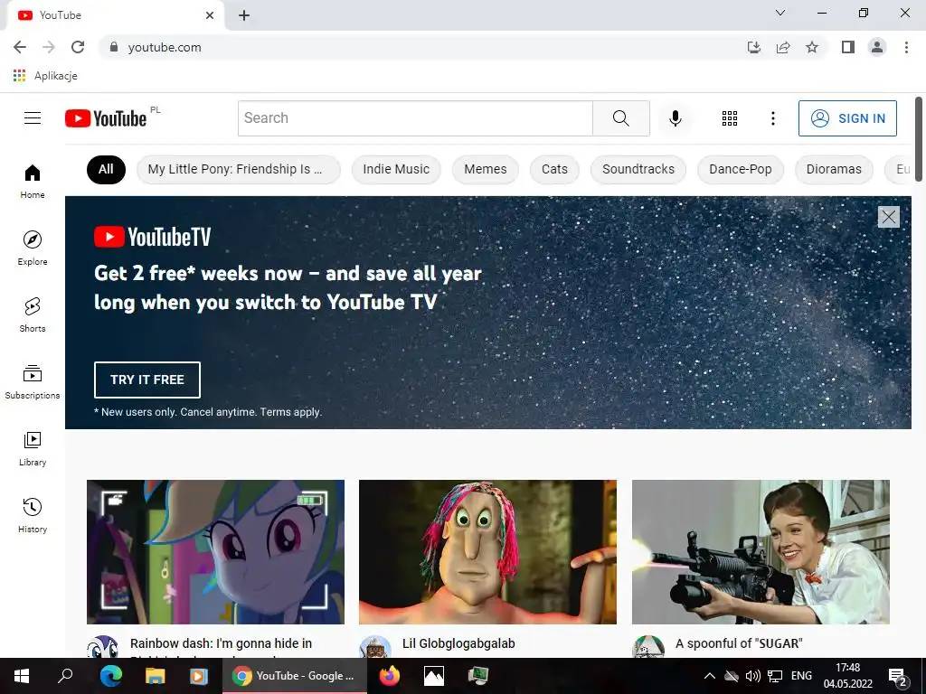Toggle Chrome side panel icon
The width and height of the screenshot is (926, 694).
(x=848, y=47)
